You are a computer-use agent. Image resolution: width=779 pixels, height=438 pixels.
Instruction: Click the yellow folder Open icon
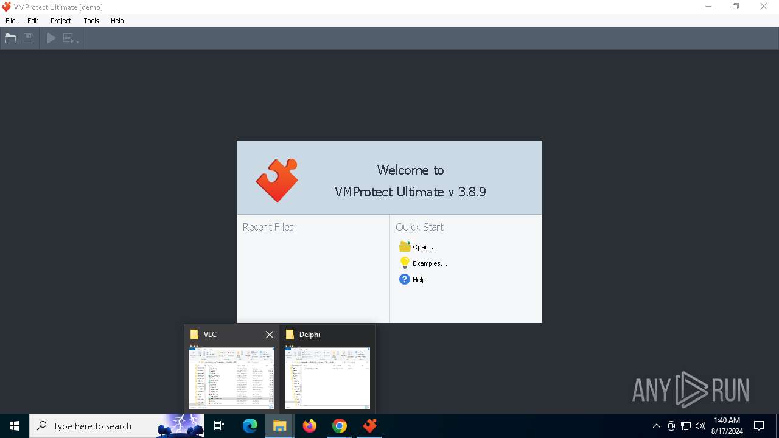[x=405, y=246]
